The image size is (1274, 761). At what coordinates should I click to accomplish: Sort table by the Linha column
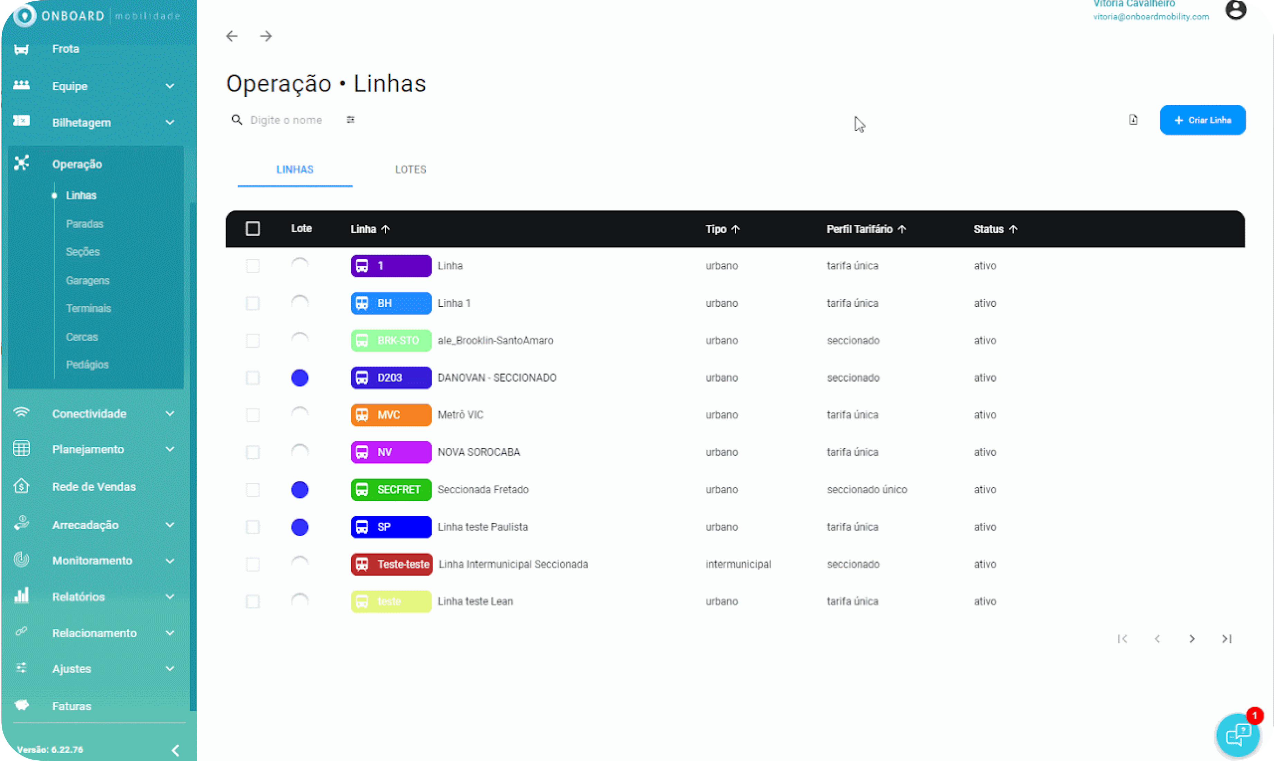[x=370, y=229]
